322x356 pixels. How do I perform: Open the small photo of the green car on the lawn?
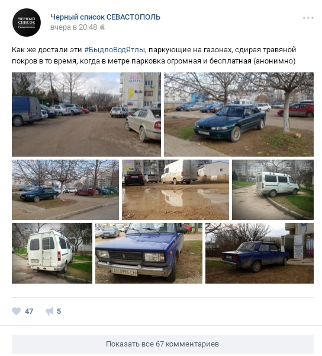coord(65,190)
